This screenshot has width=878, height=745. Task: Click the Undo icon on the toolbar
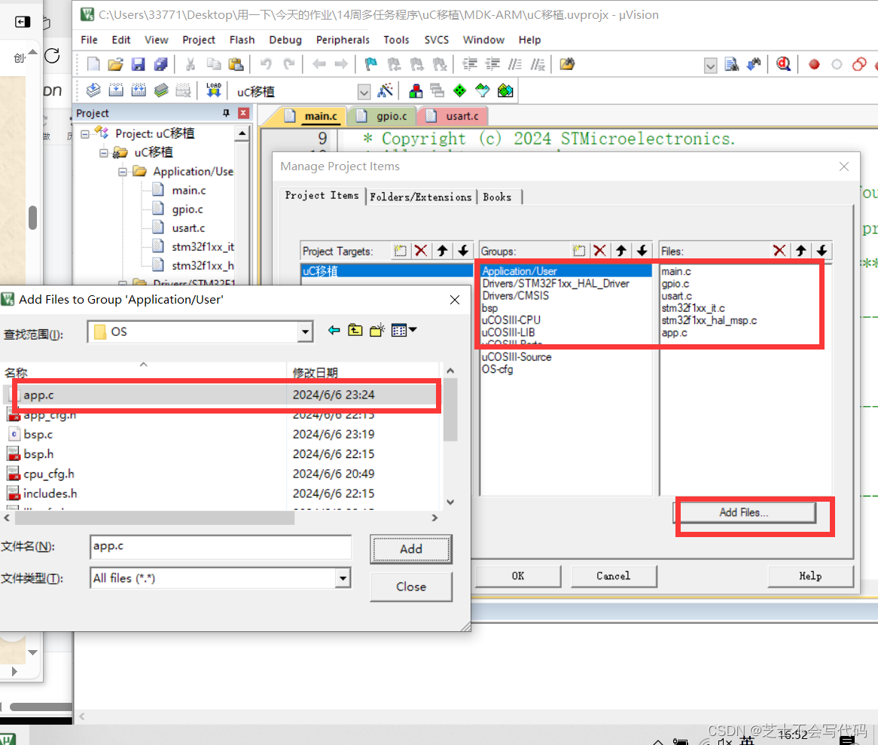pyautogui.click(x=264, y=64)
